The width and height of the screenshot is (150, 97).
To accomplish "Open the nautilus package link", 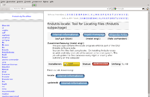I will (x=5, y=94).
